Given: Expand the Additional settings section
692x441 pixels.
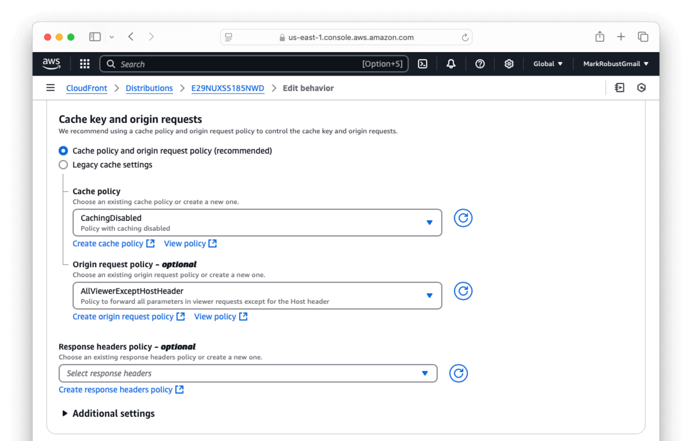Looking at the screenshot, I should 108,413.
